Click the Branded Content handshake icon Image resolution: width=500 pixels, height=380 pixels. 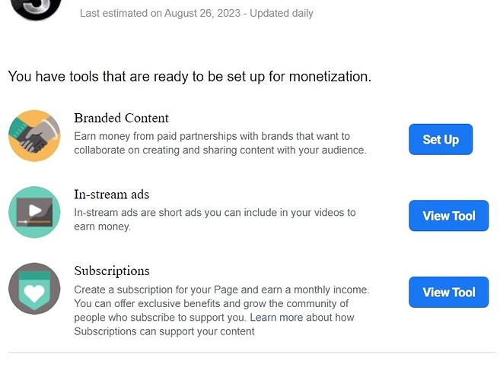34,135
